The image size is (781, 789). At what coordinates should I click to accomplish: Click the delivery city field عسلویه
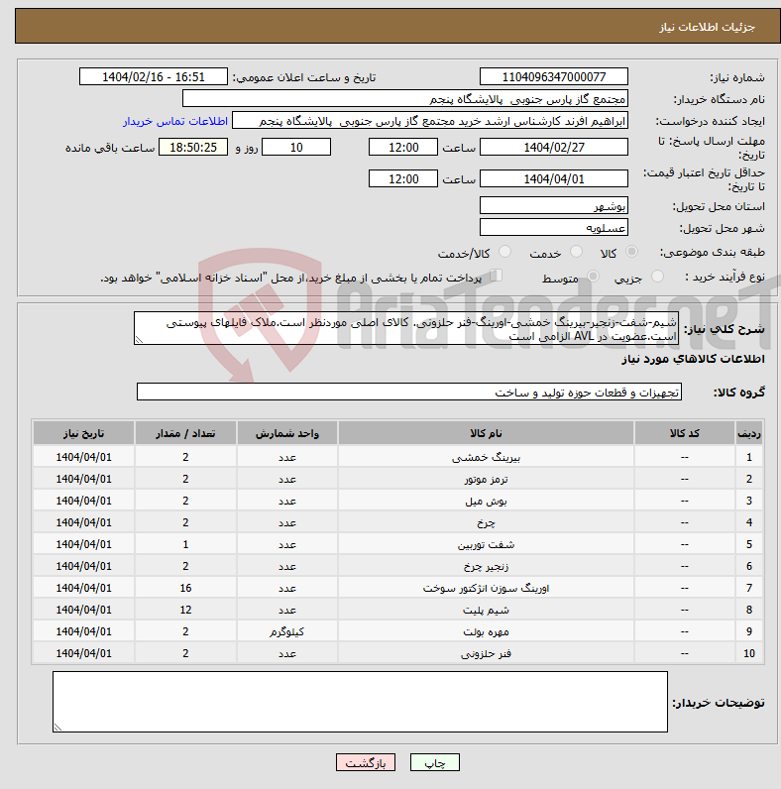554,227
